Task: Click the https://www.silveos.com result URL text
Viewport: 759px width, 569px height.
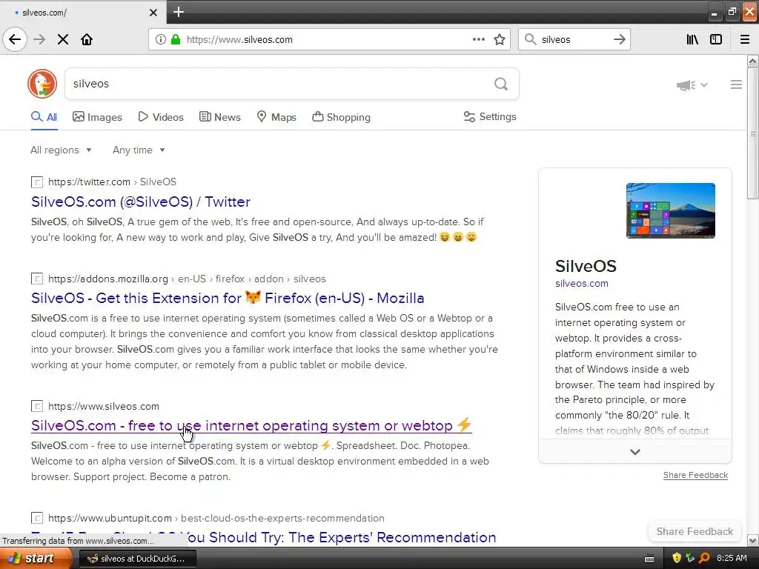Action: coord(104,406)
